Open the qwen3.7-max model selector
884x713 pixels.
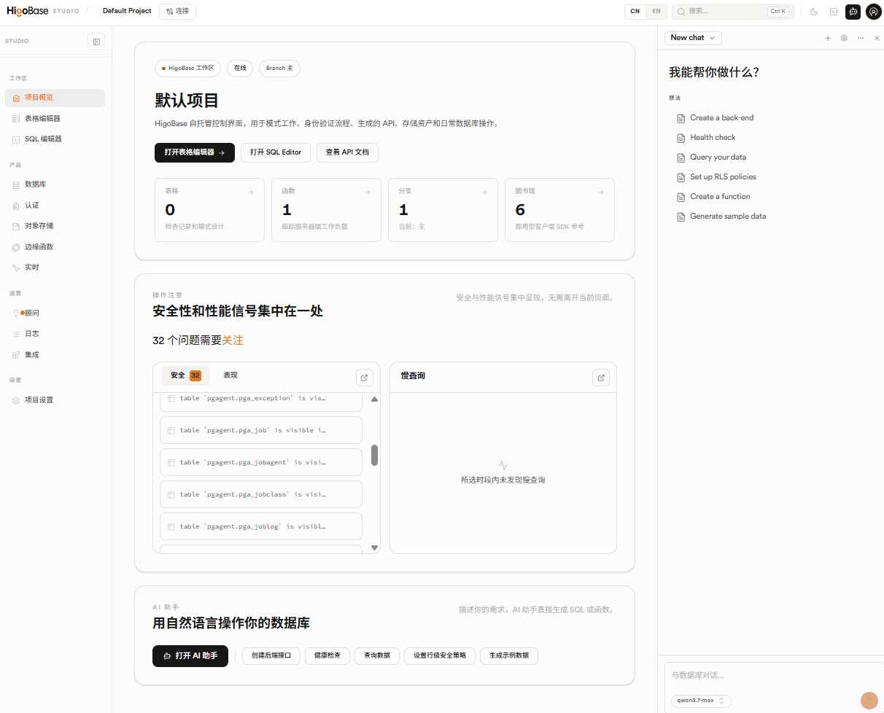click(701, 701)
